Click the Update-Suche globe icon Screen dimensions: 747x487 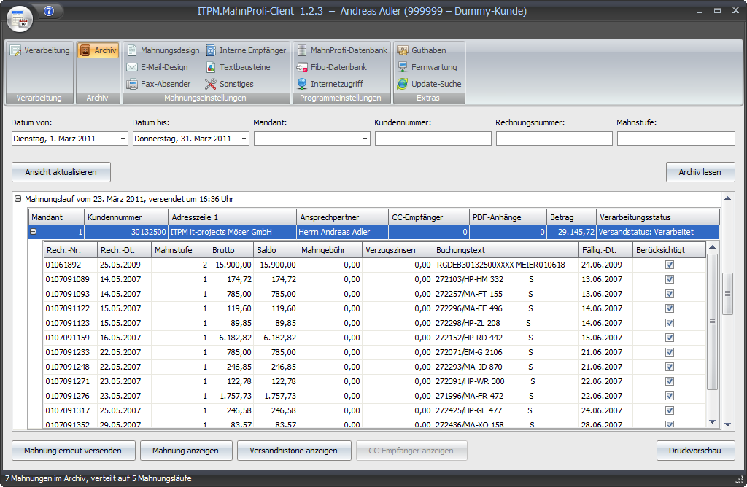pyautogui.click(x=403, y=85)
